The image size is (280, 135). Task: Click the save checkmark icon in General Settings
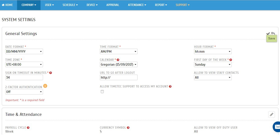pos(268,33)
